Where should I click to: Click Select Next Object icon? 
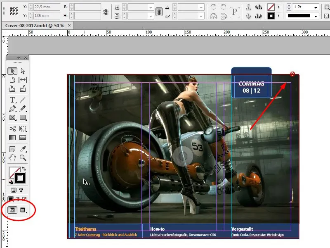click(259, 16)
